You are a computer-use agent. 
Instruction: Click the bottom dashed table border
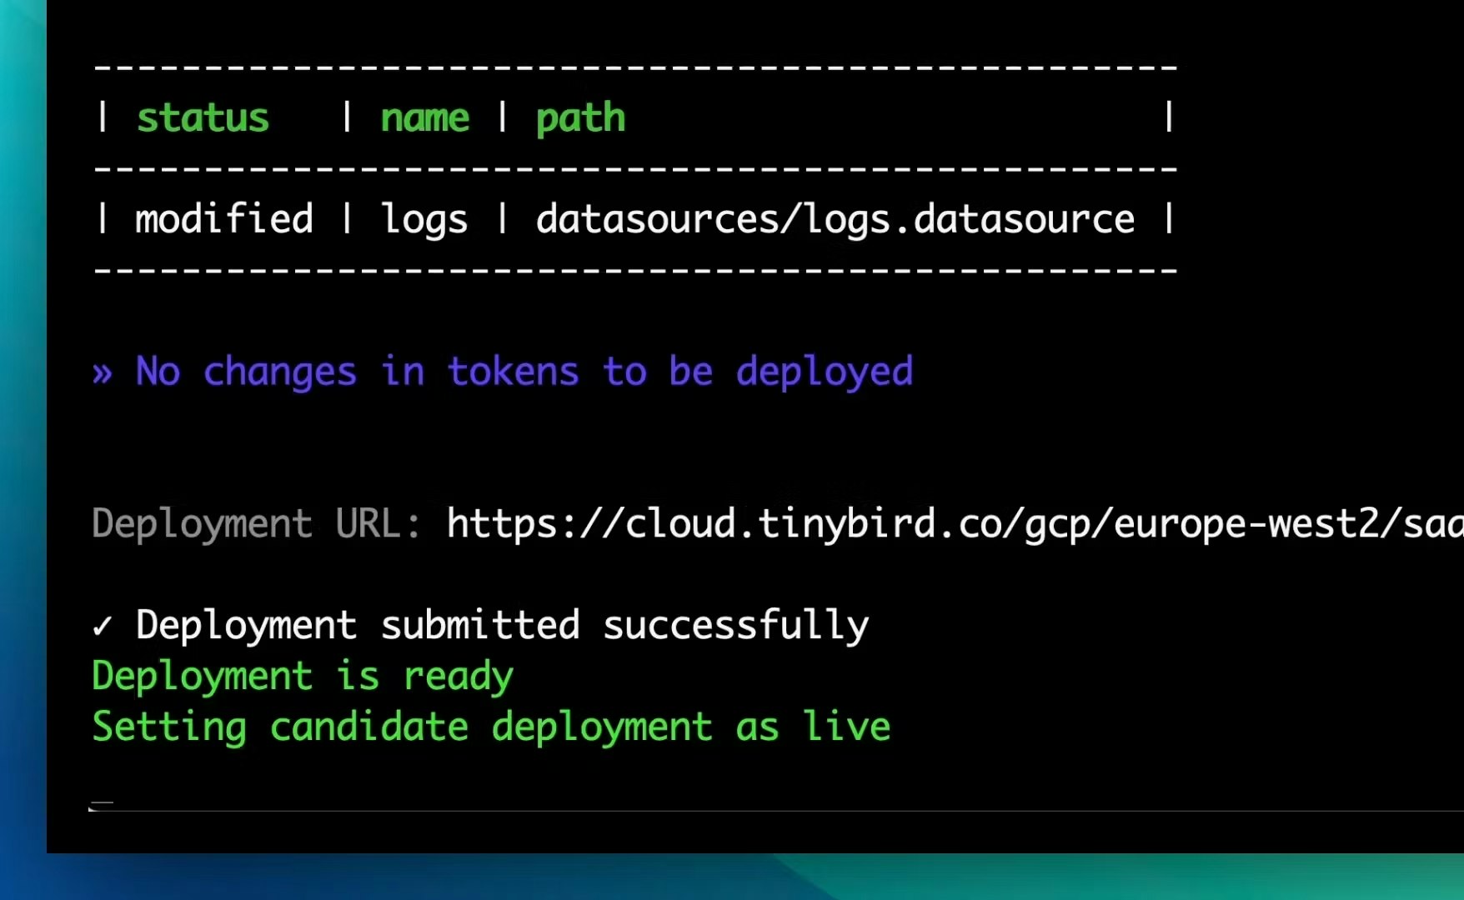635,271
